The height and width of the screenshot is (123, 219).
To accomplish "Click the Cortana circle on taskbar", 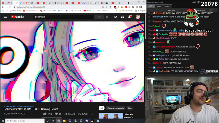I will coord(47,121).
